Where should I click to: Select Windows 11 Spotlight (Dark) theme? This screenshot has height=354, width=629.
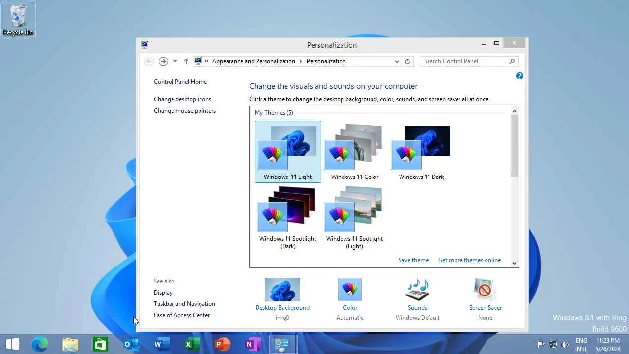[288, 218]
